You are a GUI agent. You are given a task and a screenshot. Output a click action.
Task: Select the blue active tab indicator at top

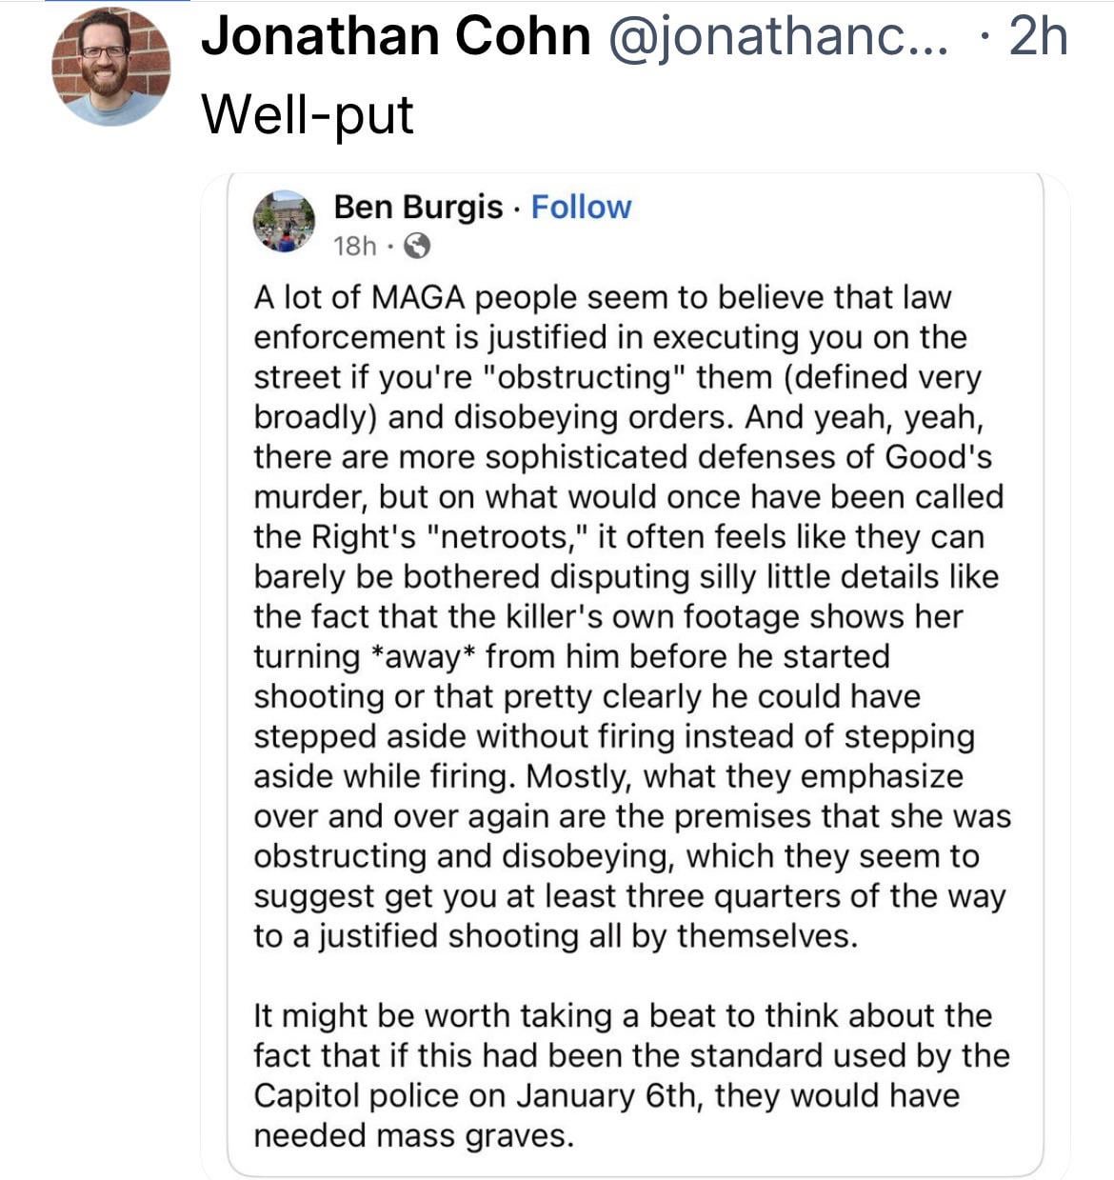pyautogui.click(x=116, y=1)
